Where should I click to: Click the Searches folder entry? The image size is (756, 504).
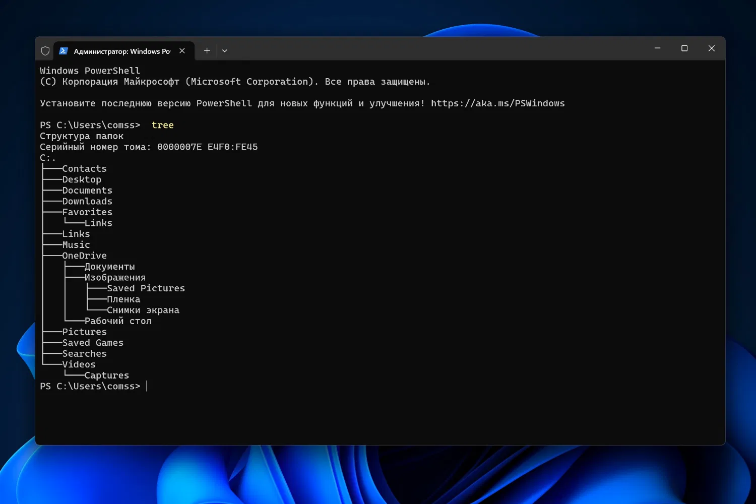[85, 354]
